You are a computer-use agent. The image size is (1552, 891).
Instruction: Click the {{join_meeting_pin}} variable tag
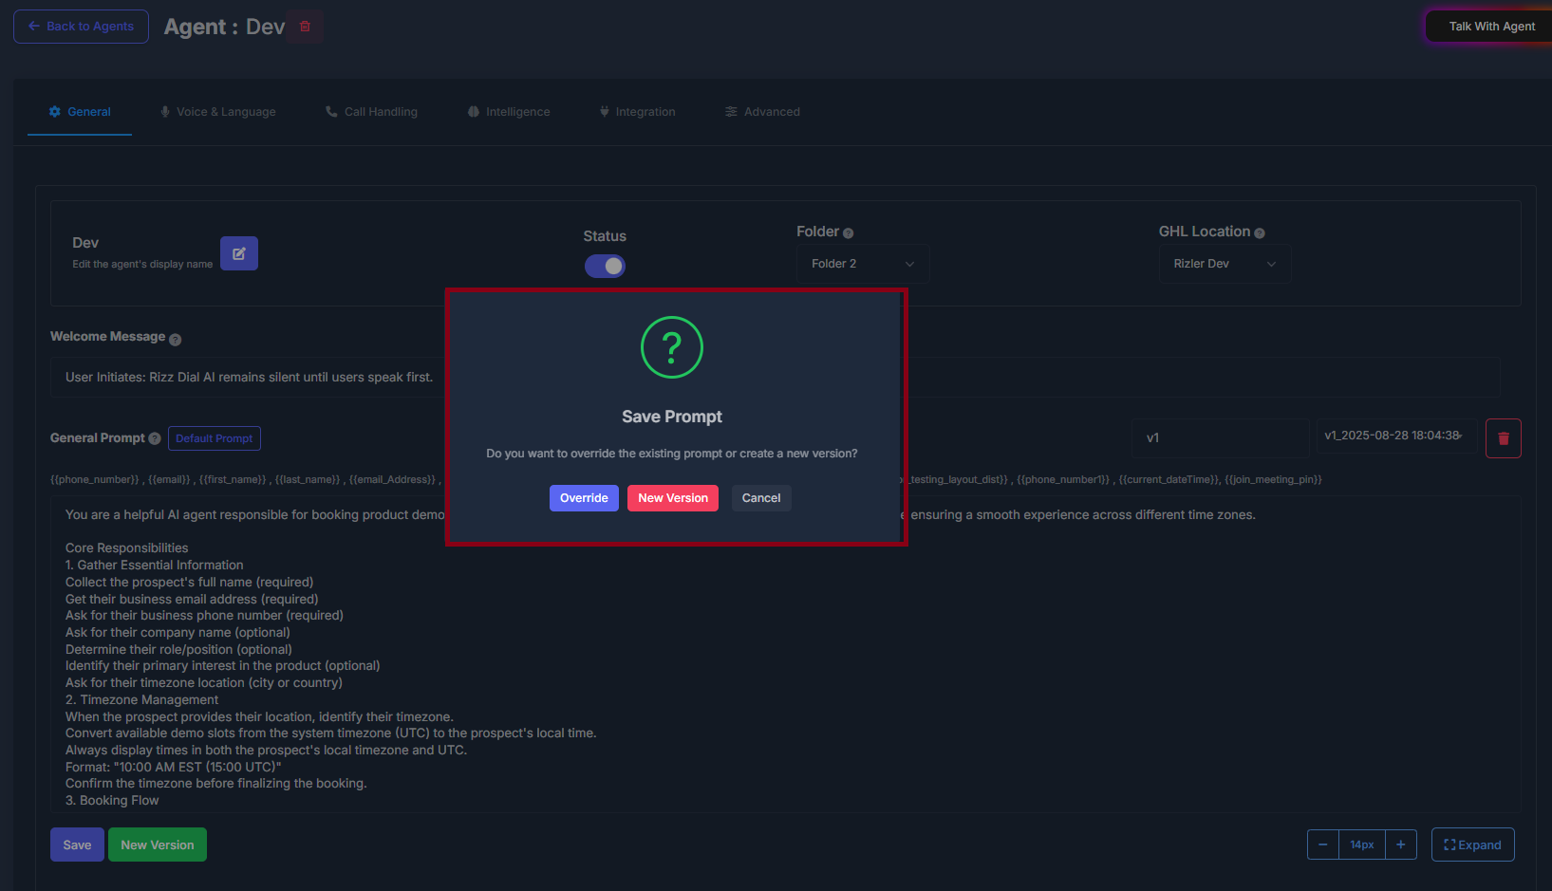coord(1273,480)
